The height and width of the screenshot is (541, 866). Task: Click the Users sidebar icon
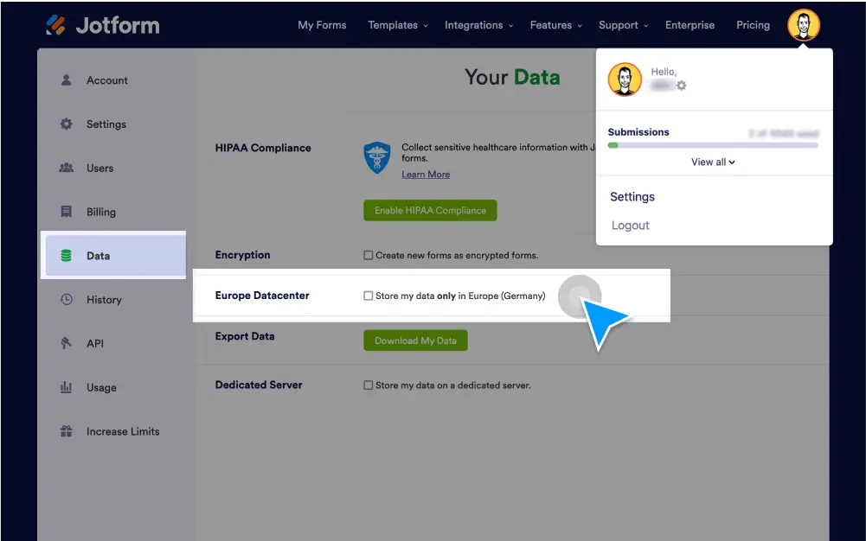click(66, 168)
